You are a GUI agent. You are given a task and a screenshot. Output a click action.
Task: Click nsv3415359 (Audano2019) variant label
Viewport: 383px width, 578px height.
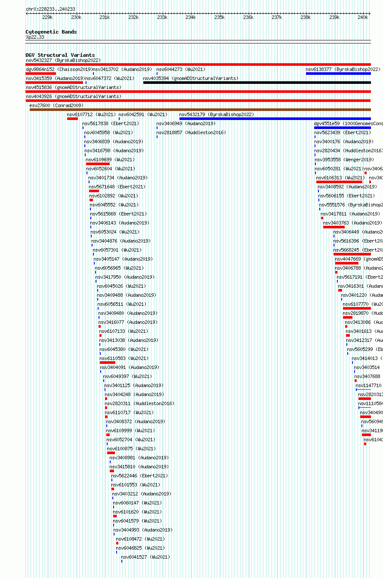tap(55, 78)
